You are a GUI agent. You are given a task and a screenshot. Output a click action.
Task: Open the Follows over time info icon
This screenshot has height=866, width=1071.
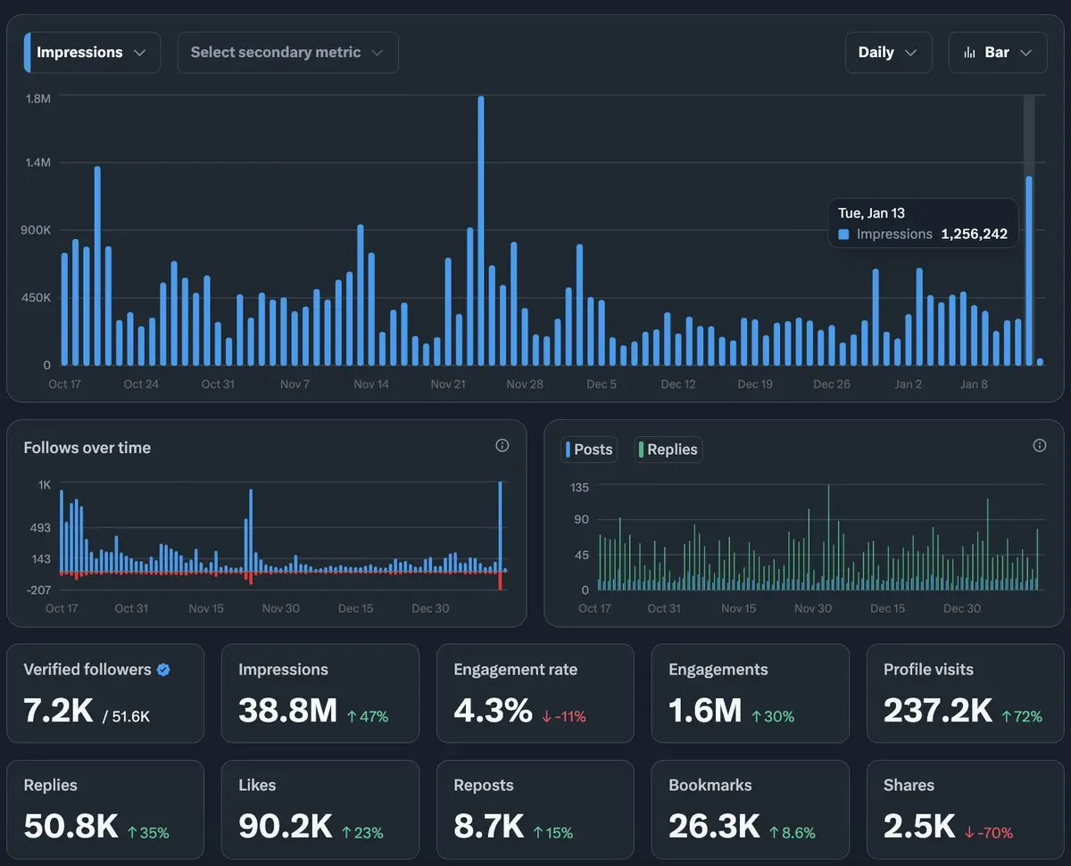tap(502, 445)
